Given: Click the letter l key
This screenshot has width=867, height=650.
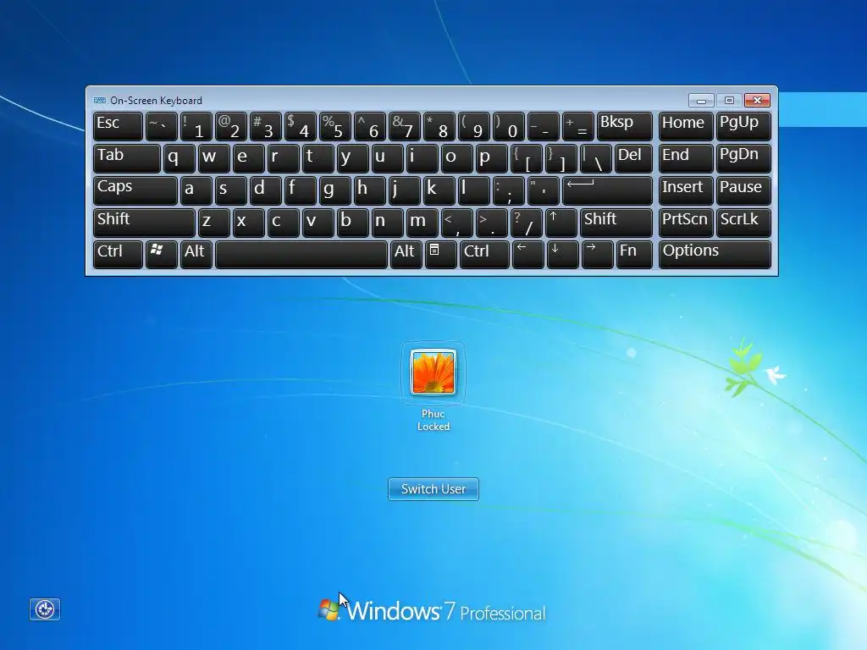Looking at the screenshot, I should click(x=474, y=190).
